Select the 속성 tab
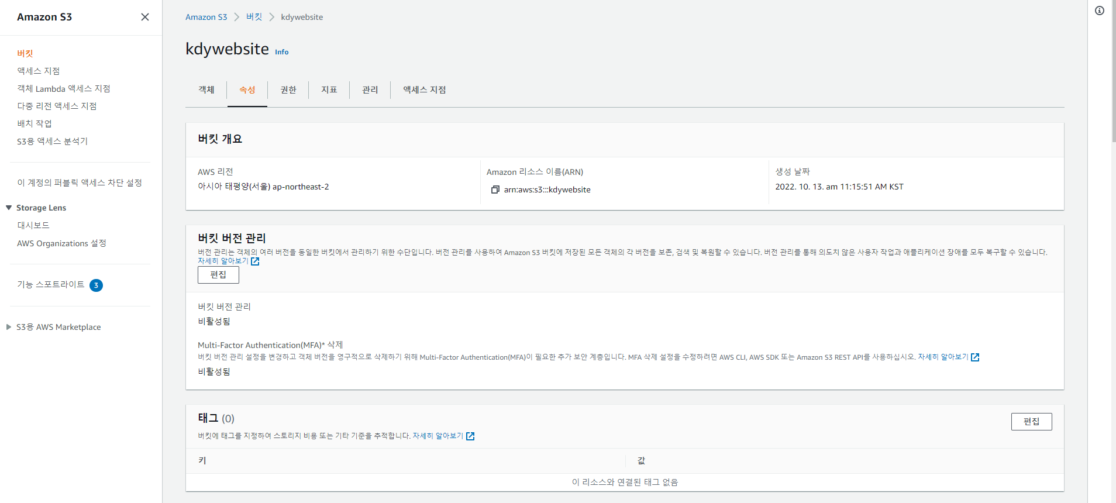Viewport: 1116px width, 503px height. 247,89
